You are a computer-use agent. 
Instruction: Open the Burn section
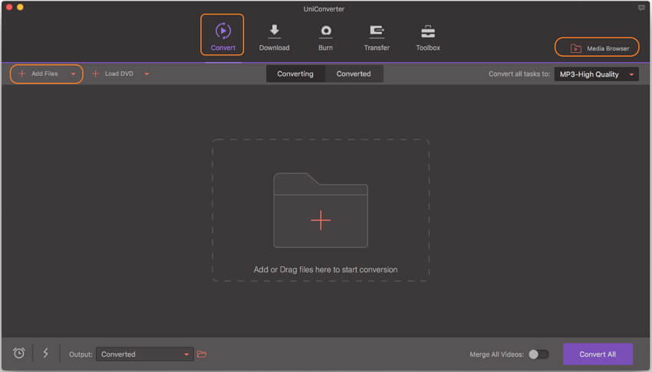pyautogui.click(x=325, y=38)
